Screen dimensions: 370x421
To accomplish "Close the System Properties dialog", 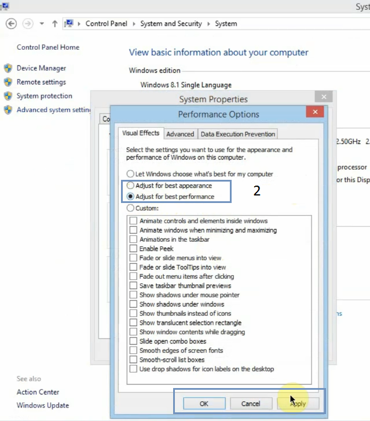I will (324, 97).
